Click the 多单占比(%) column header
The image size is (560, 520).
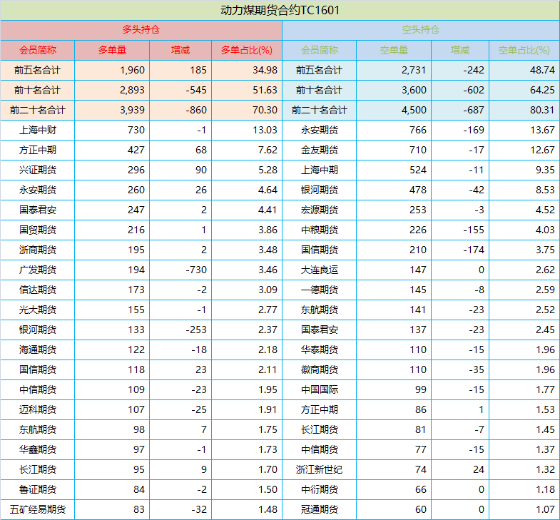(x=246, y=50)
